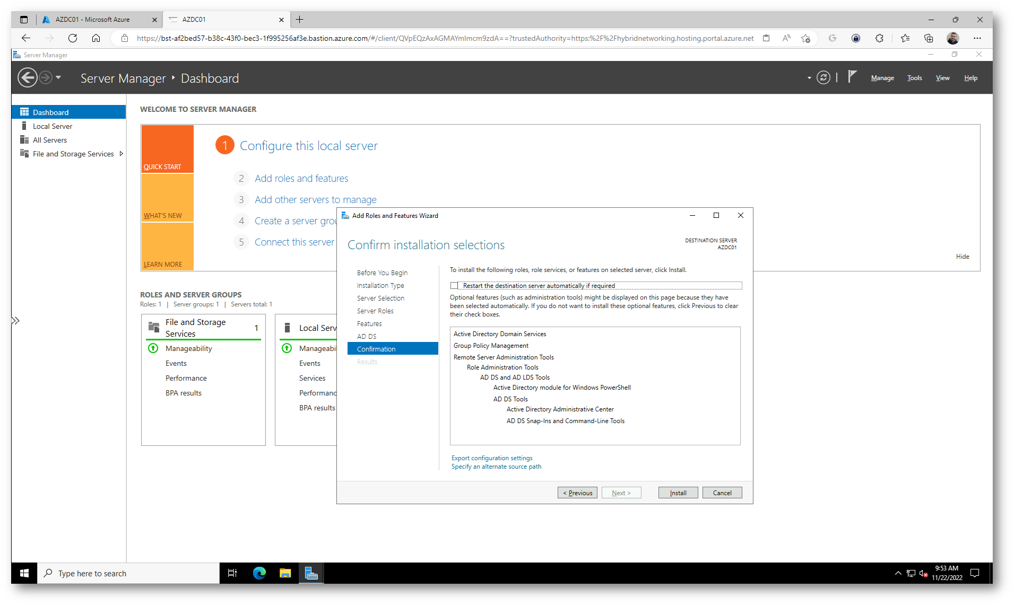Click the browser reload page icon
Viewport: 1015px width, 606px height.
coord(73,38)
